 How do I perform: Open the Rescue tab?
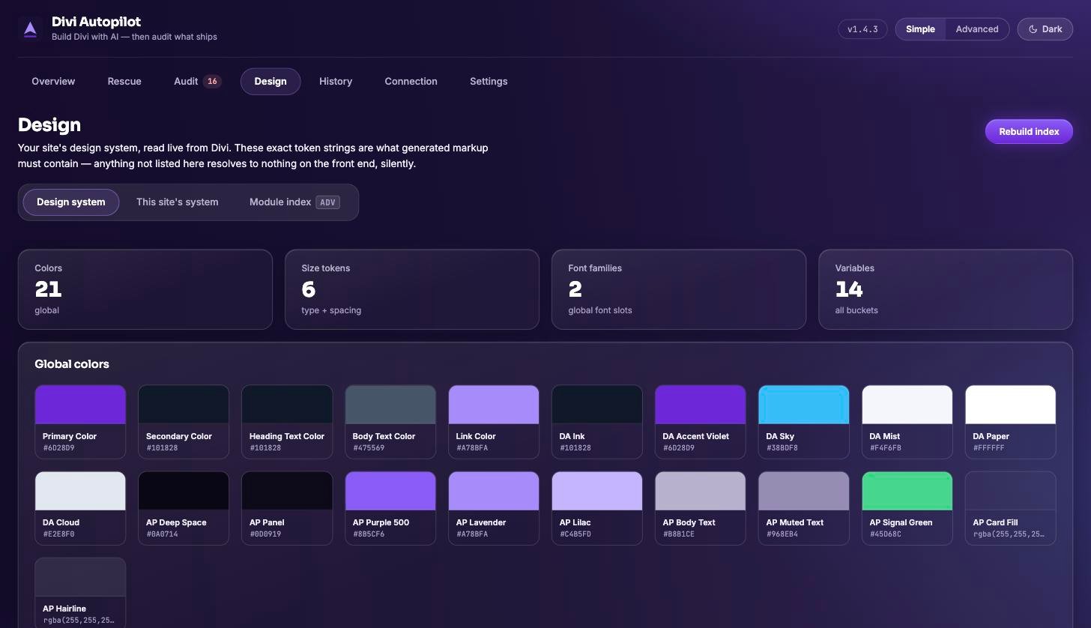tap(124, 81)
